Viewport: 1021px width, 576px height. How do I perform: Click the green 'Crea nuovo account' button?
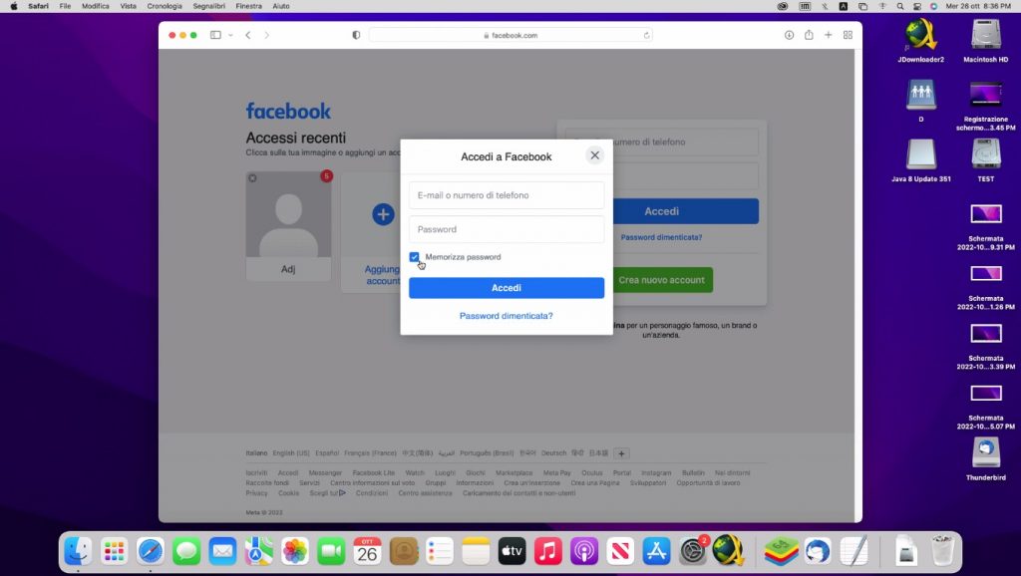click(661, 280)
